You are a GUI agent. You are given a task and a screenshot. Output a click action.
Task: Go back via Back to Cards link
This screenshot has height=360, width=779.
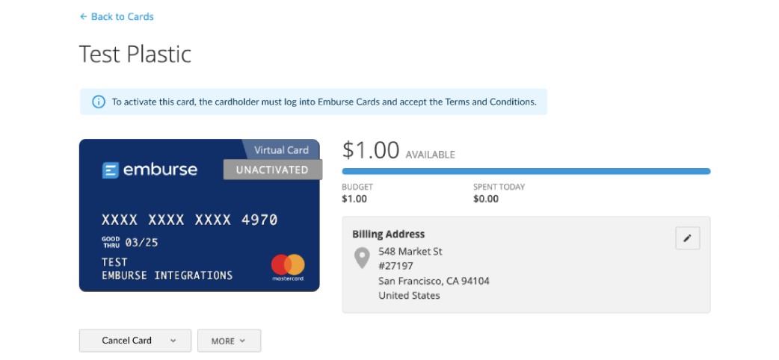coord(122,16)
